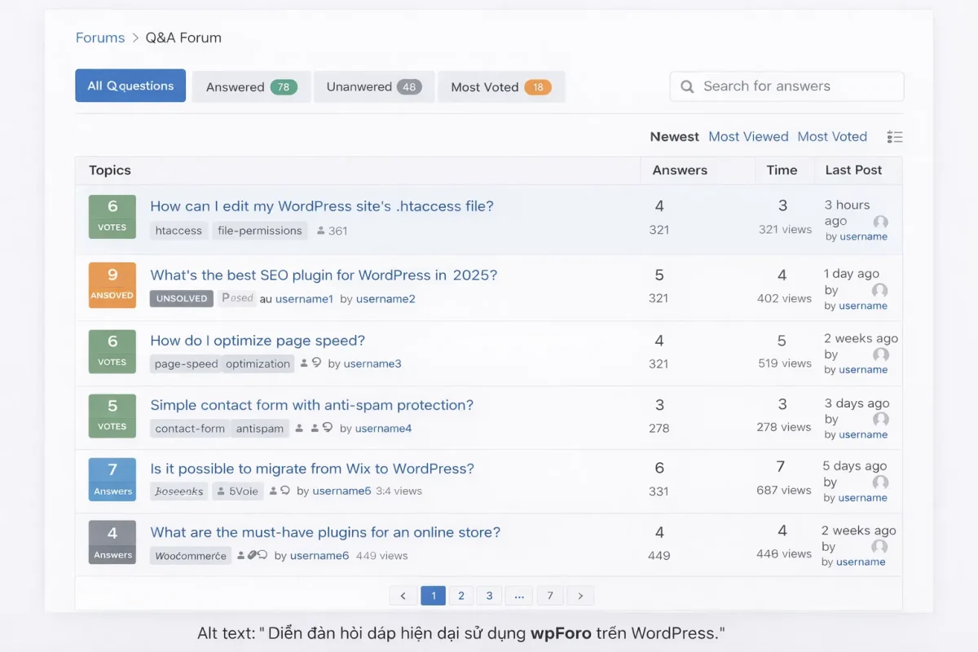Select the Most Voted filter tab
Image resolution: width=978 pixels, height=652 pixels.
point(500,87)
